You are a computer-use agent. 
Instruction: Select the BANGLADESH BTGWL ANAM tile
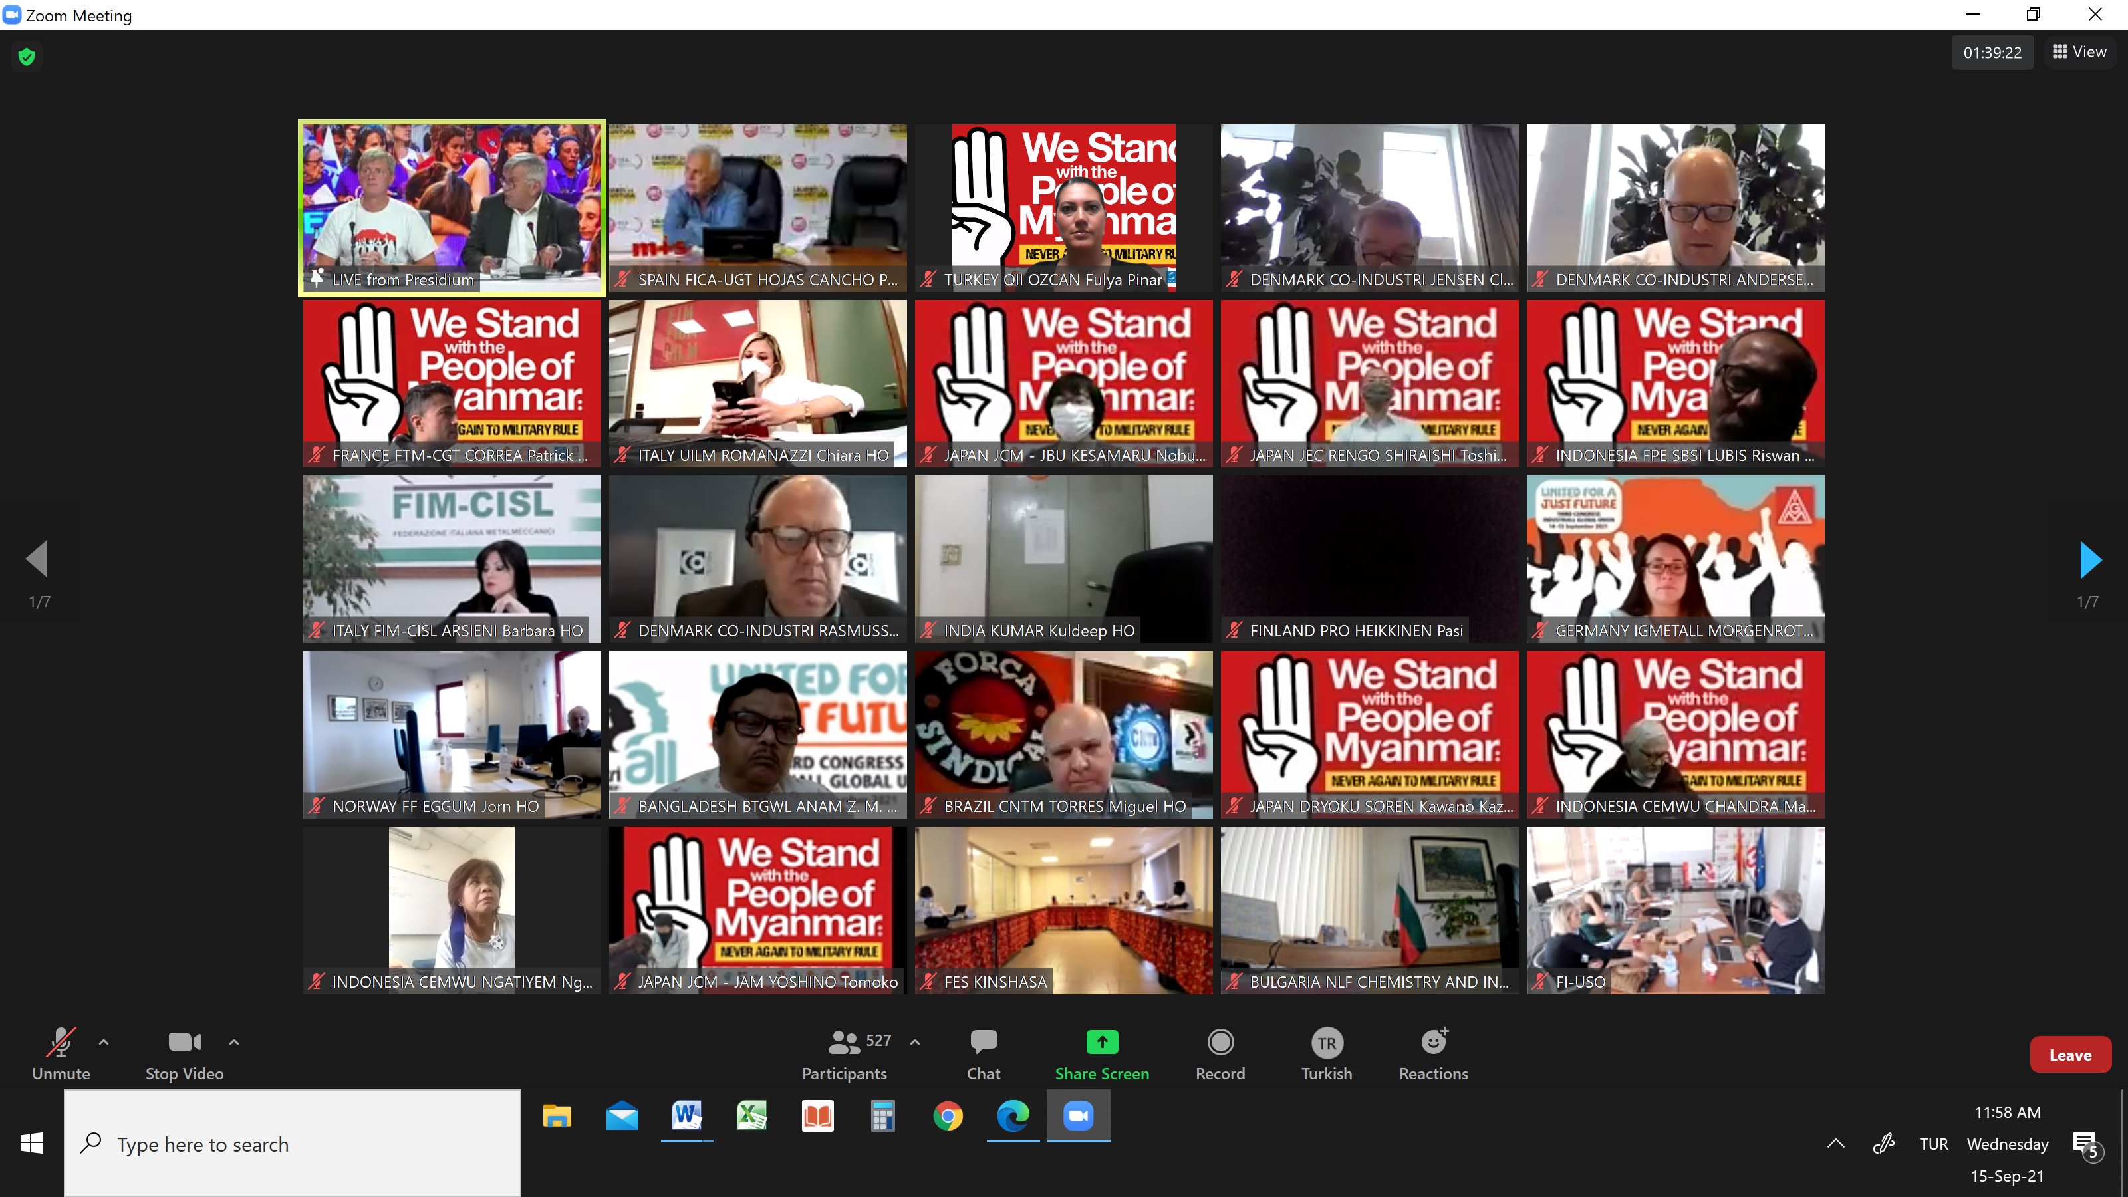[x=757, y=735]
